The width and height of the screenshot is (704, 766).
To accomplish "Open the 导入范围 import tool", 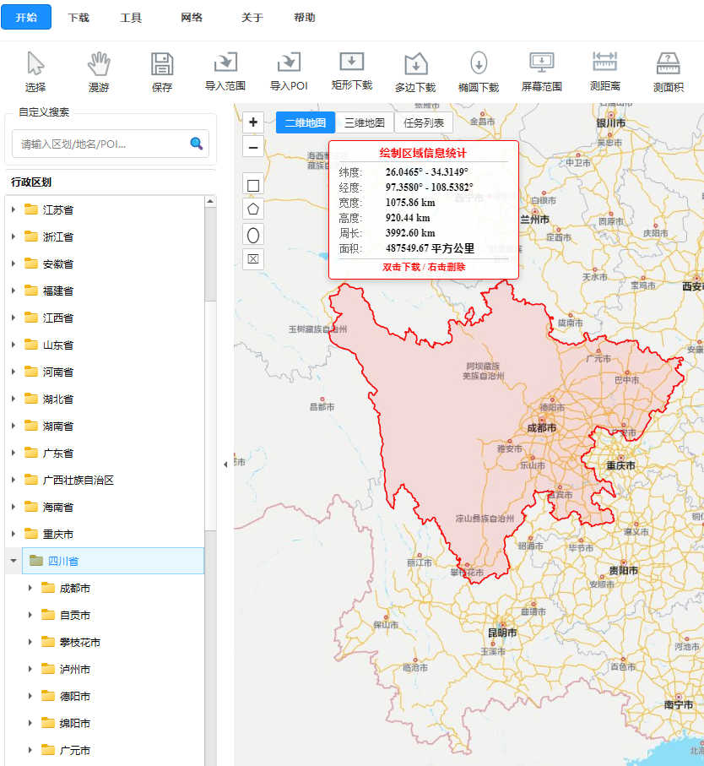I will click(x=225, y=72).
